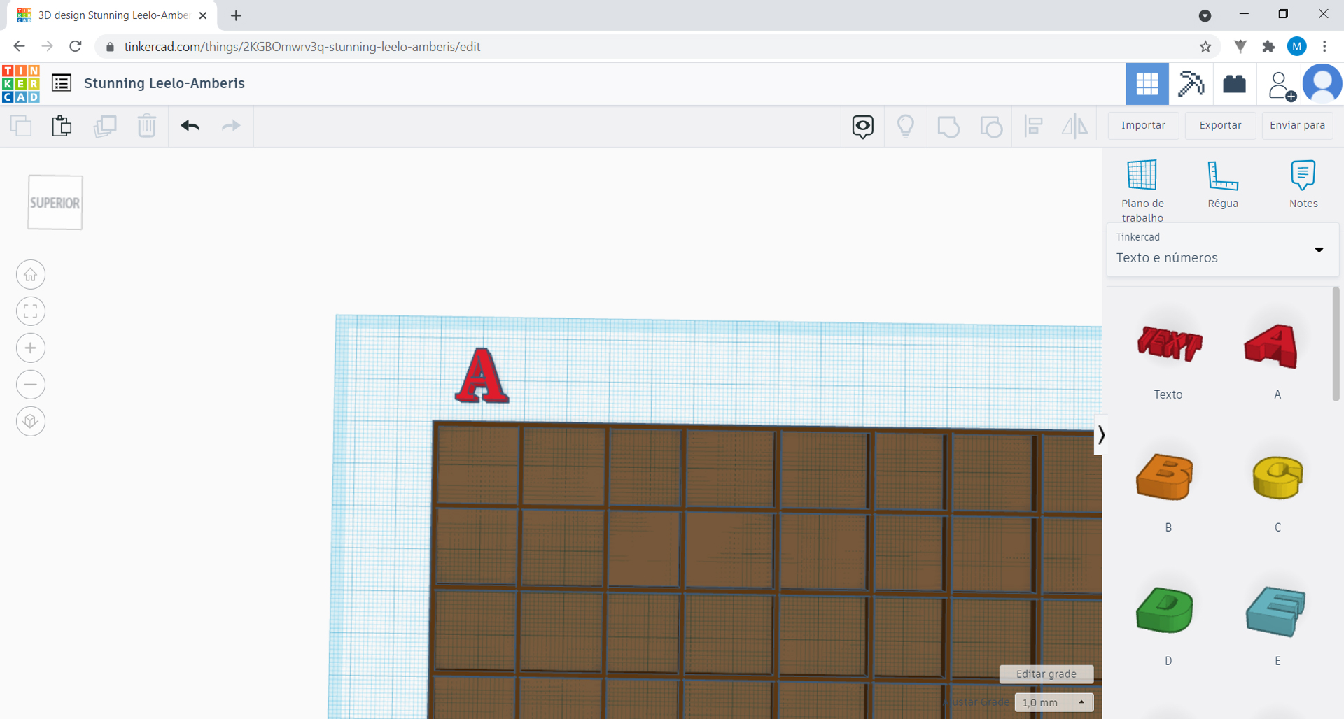The image size is (1344, 719).
Task: Click the Ungroup shapes icon
Action: point(991,127)
